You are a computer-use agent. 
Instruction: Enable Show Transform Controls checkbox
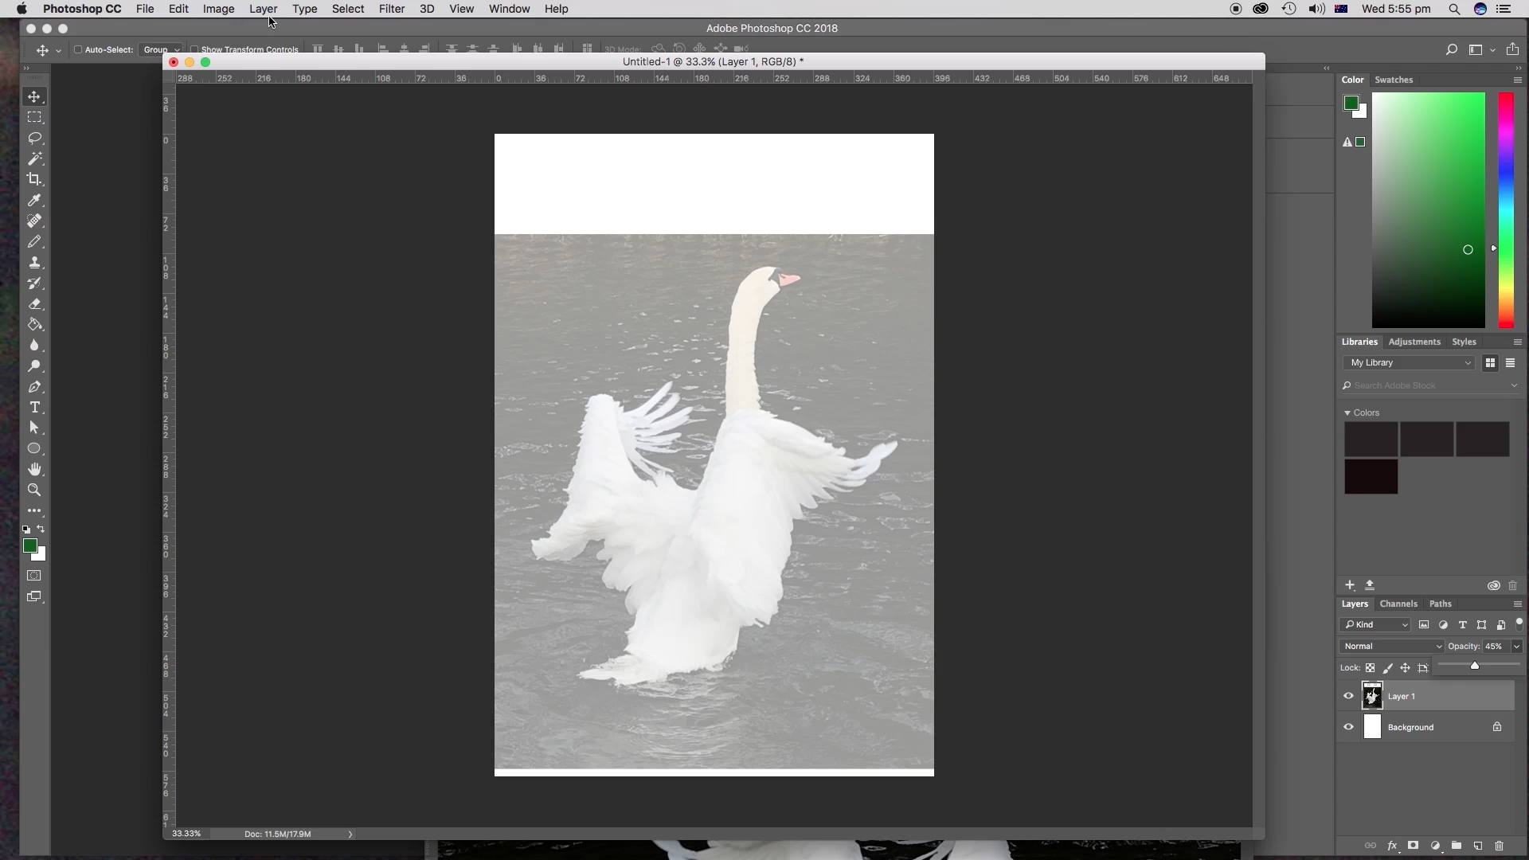(x=194, y=49)
